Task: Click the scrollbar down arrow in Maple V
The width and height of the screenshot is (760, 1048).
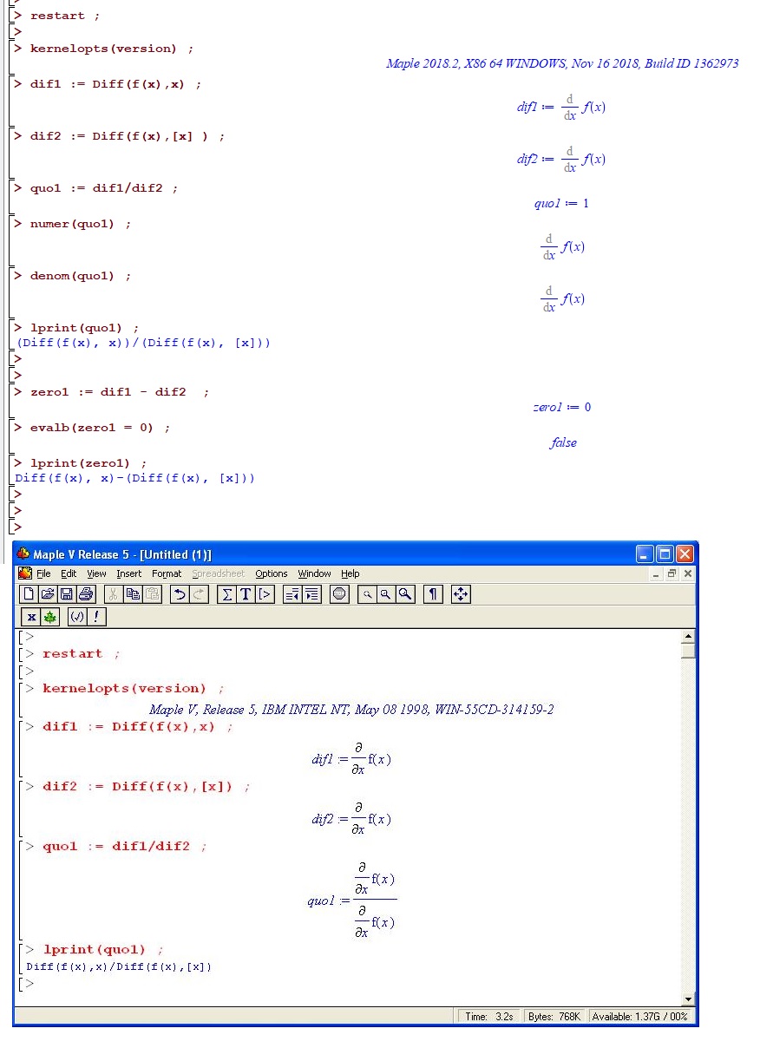Action: pyautogui.click(x=688, y=999)
